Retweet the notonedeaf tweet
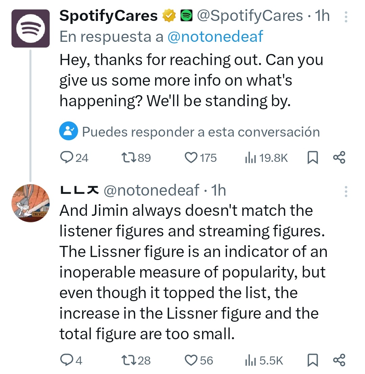The image size is (365, 374). [136, 360]
